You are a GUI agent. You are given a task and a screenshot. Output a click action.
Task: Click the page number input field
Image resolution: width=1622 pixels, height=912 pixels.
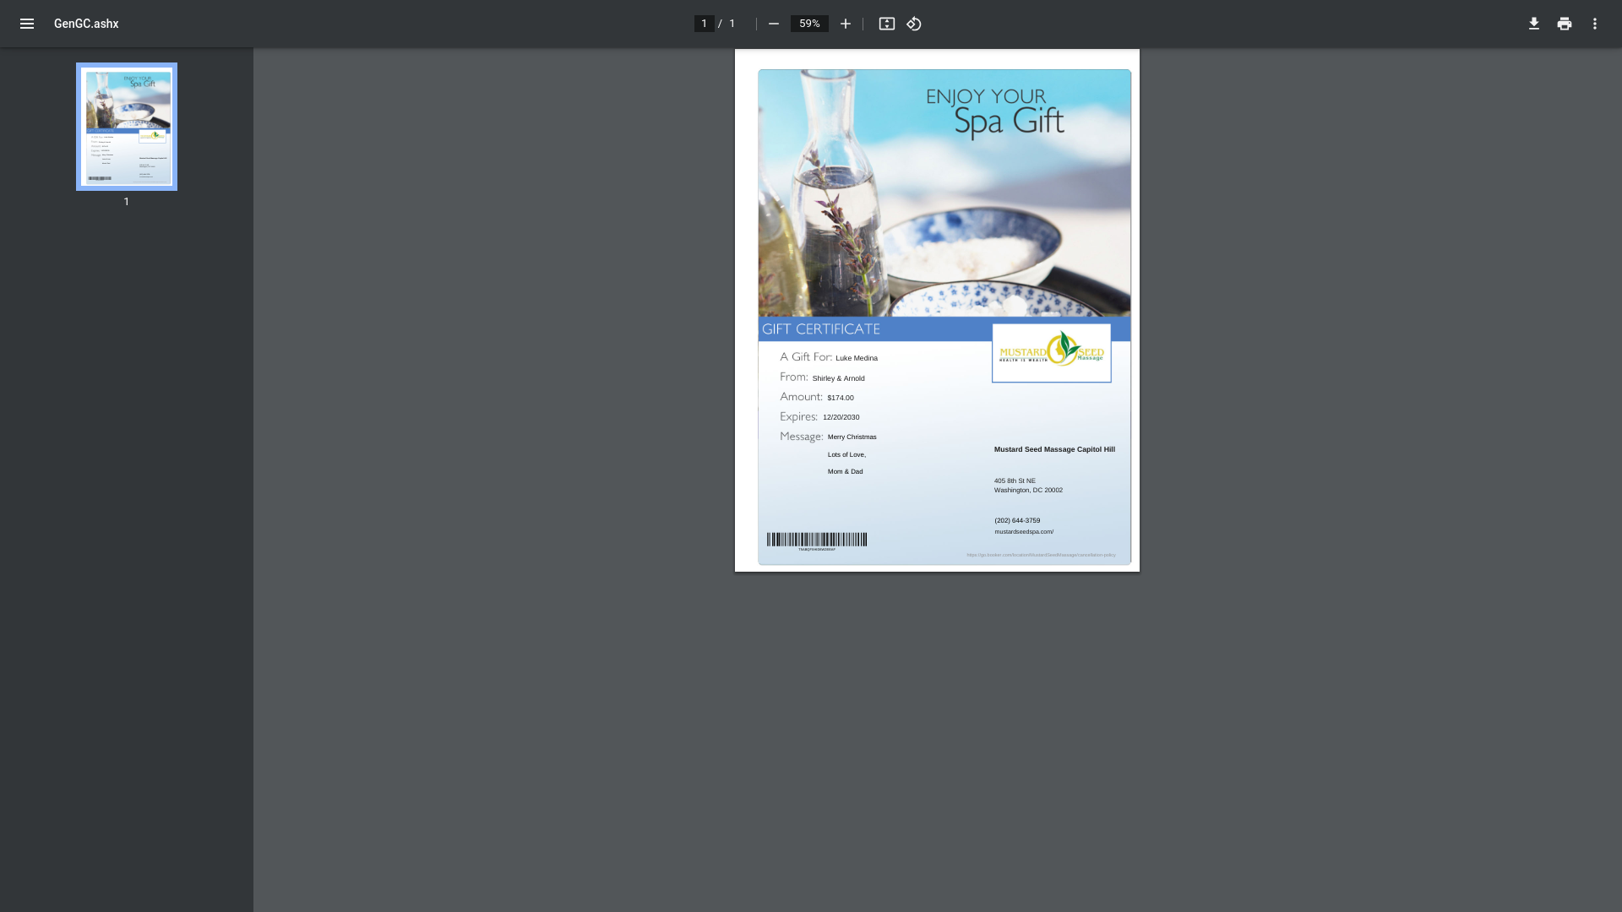pos(704,24)
